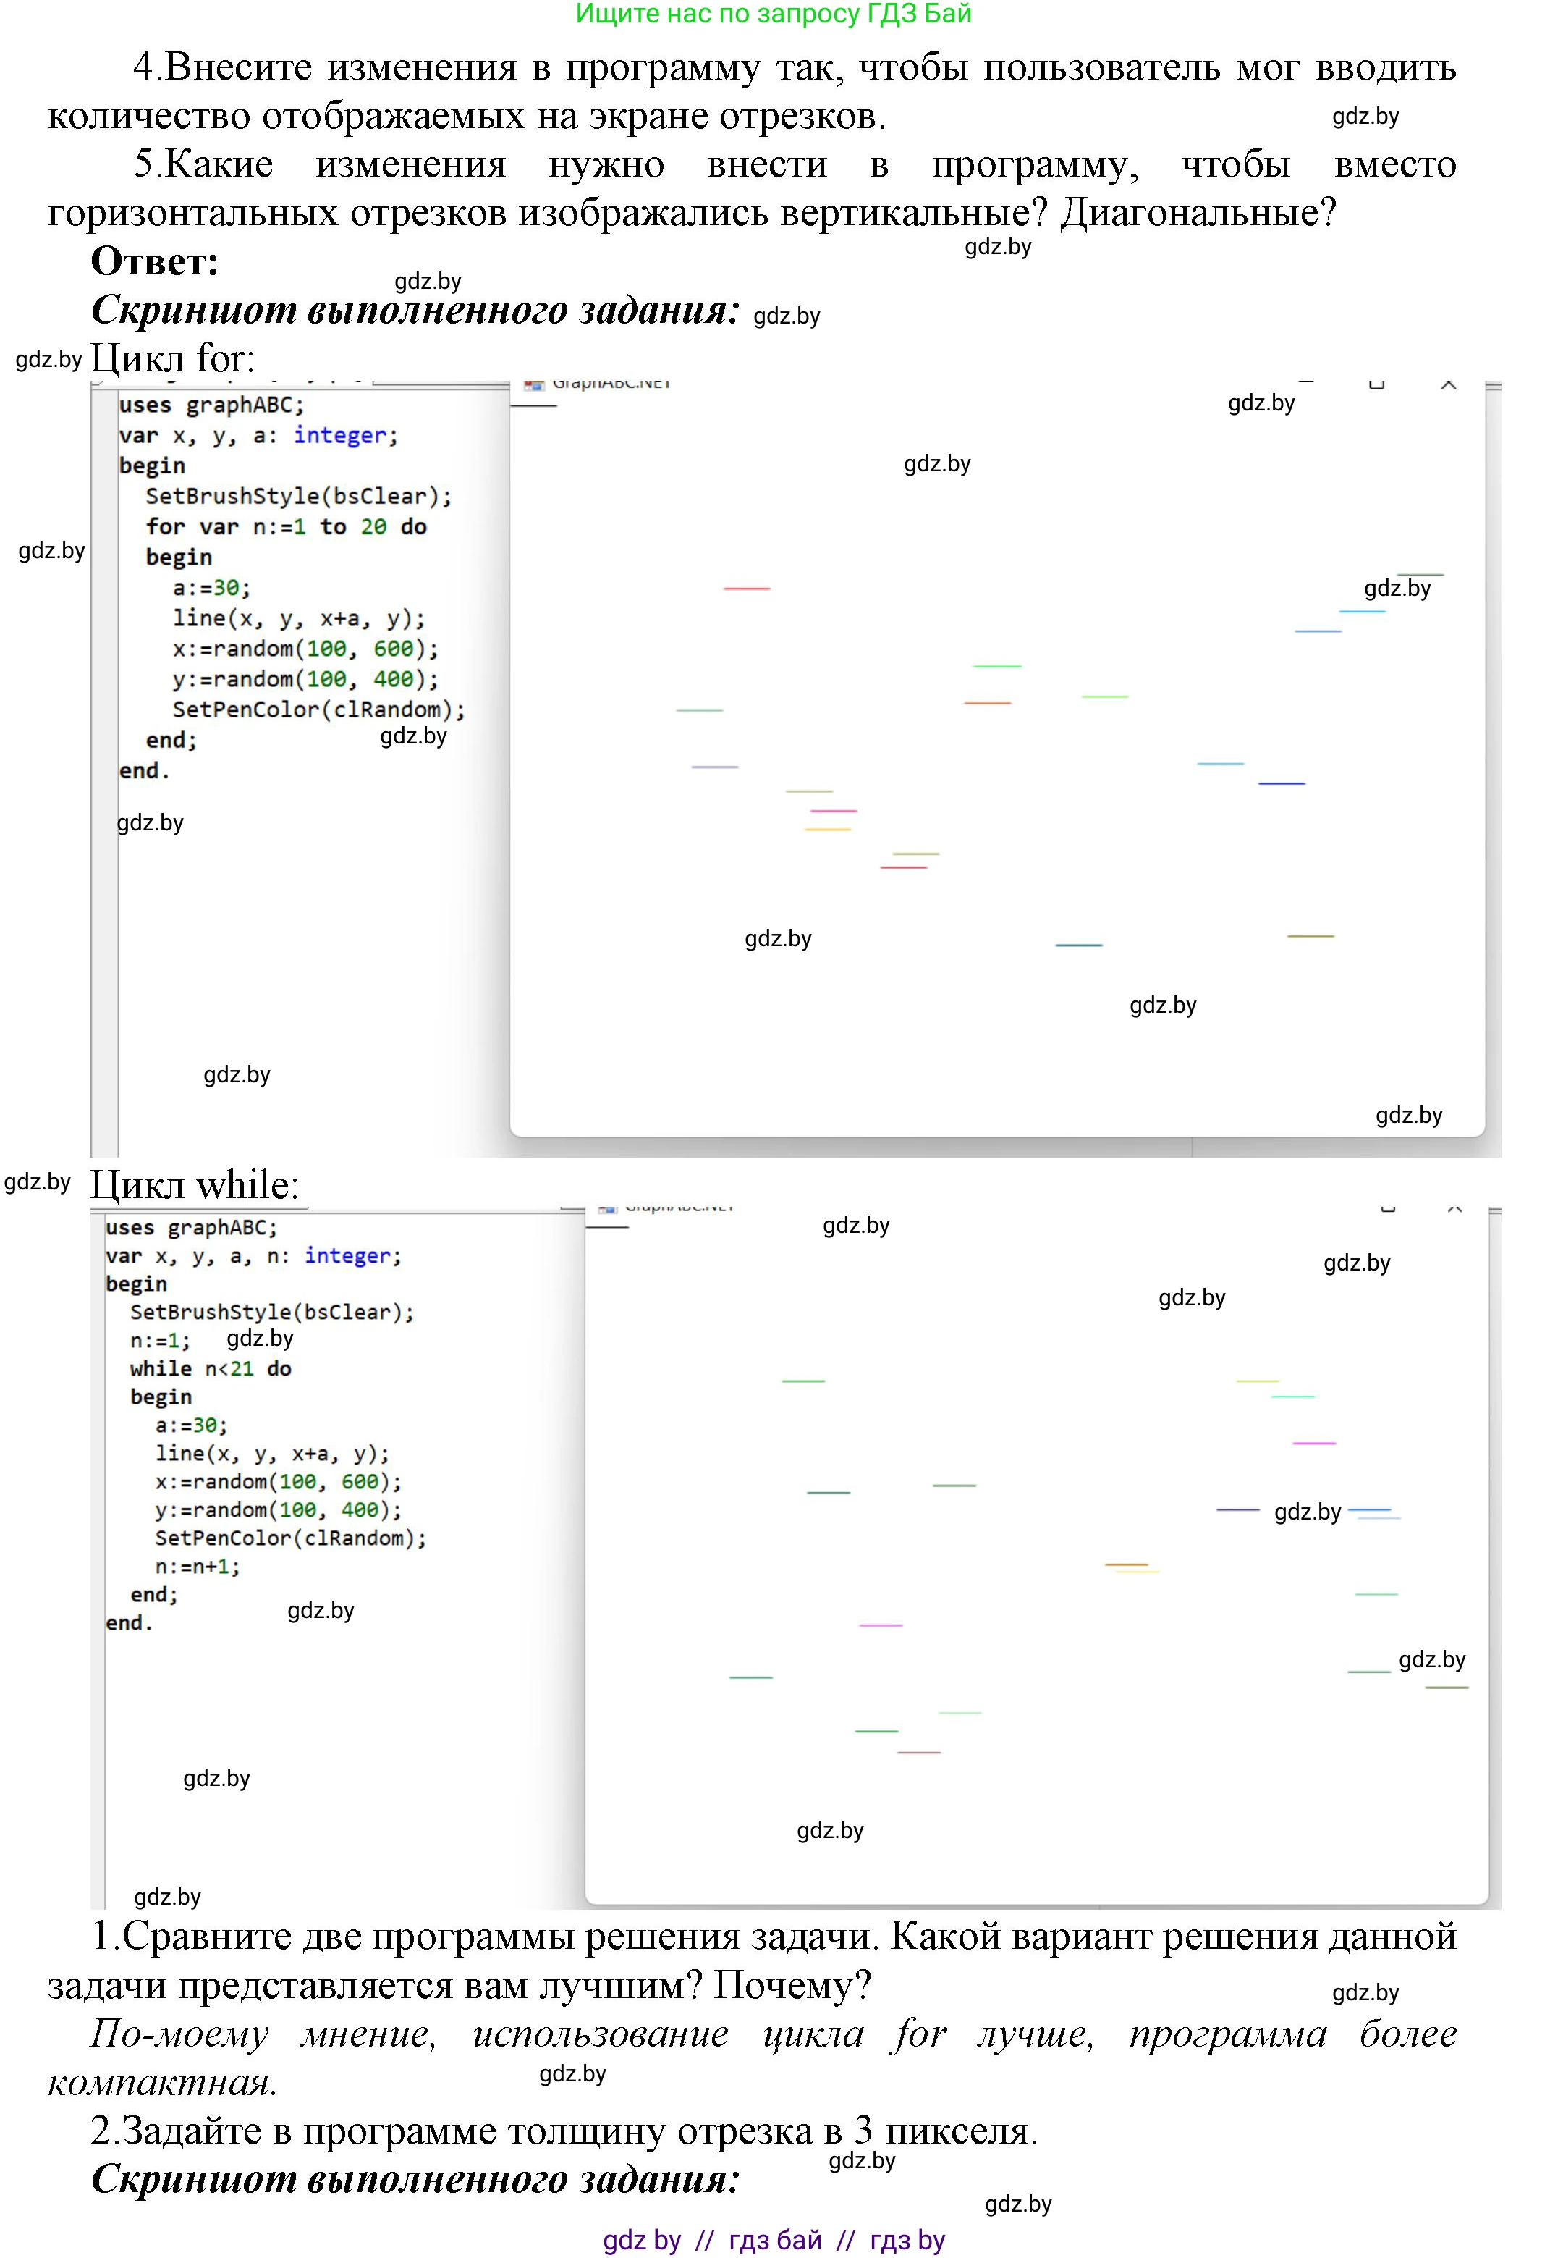Open the 'gdz by' footer link

[641, 2240]
